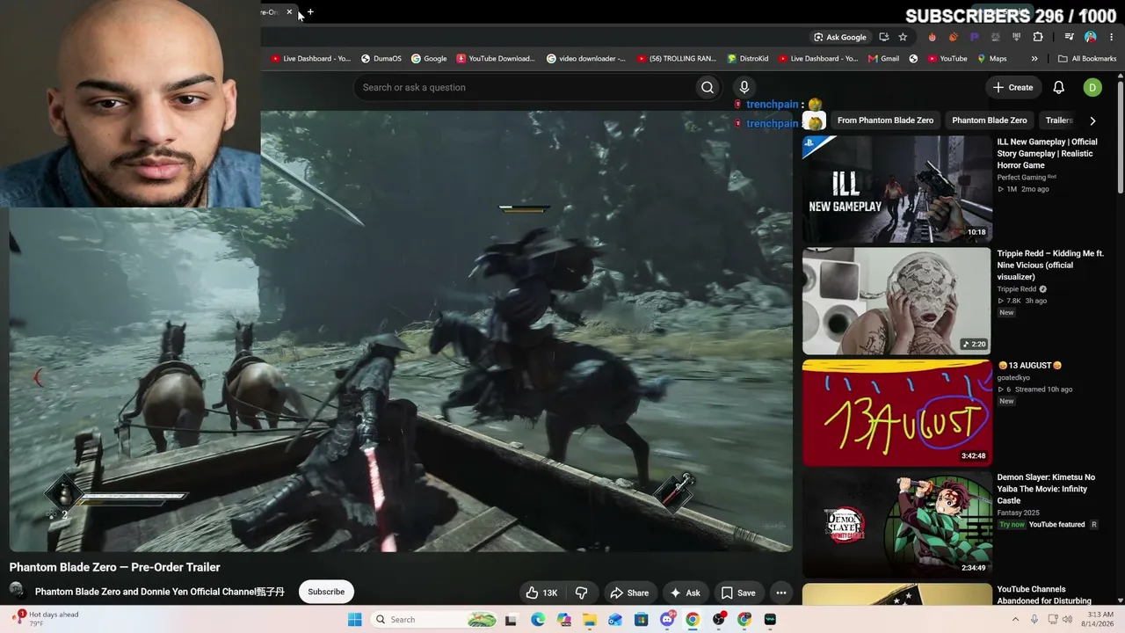Open Microsoft Store from the taskbar
Viewport: 1125px width, 633px height.
tap(642, 620)
